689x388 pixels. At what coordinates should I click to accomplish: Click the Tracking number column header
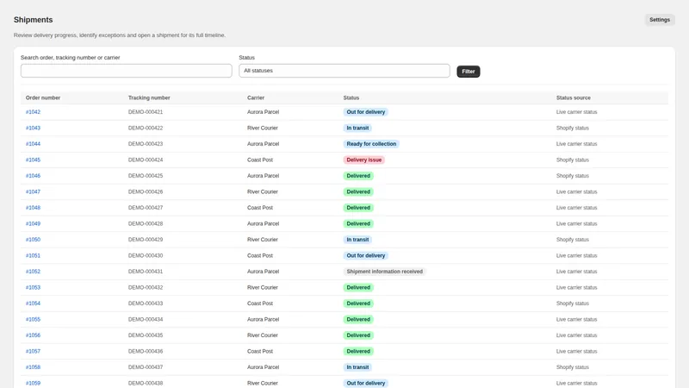click(149, 97)
